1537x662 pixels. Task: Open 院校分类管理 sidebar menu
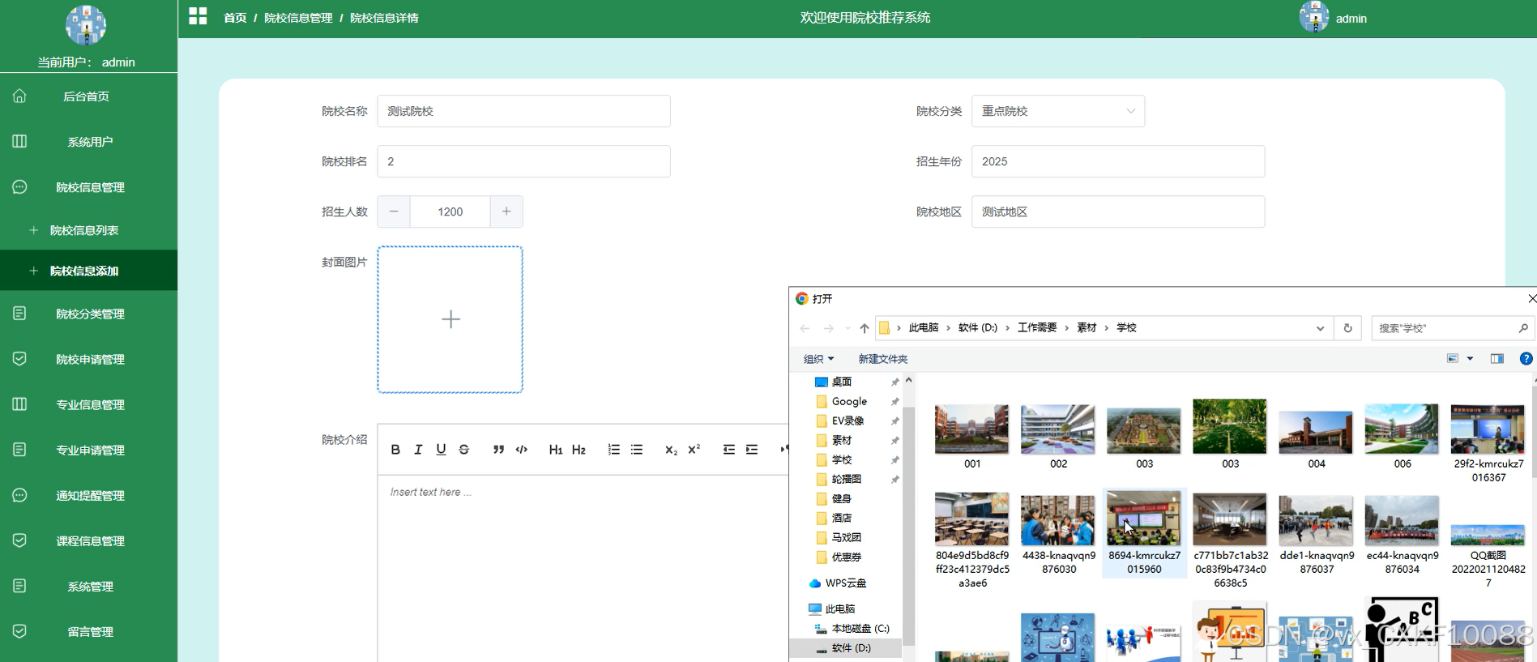(x=88, y=314)
